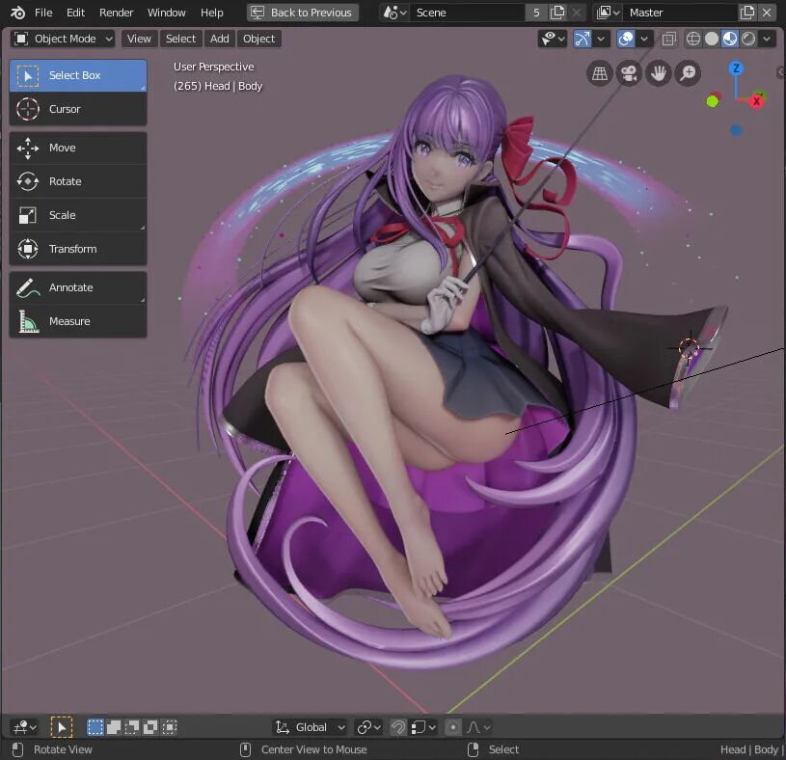This screenshot has width=786, height=760.
Task: Open the viewport View menu
Action: 139,39
